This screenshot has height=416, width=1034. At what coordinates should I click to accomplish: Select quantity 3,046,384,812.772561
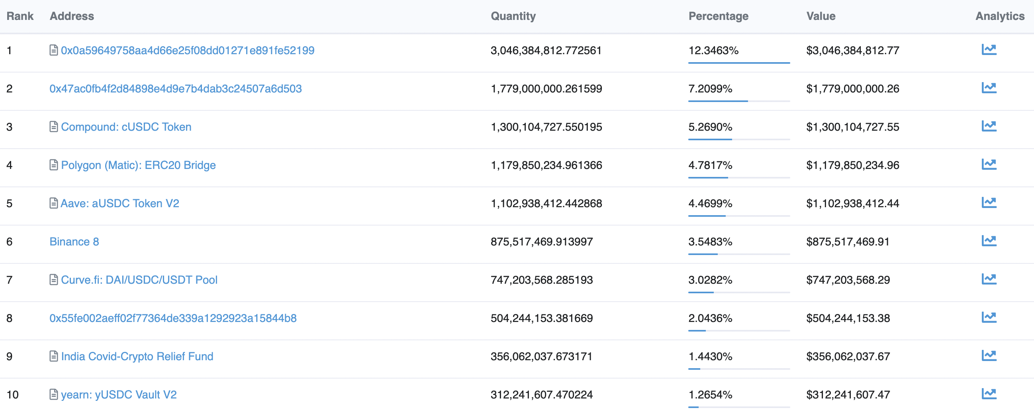pyautogui.click(x=546, y=51)
